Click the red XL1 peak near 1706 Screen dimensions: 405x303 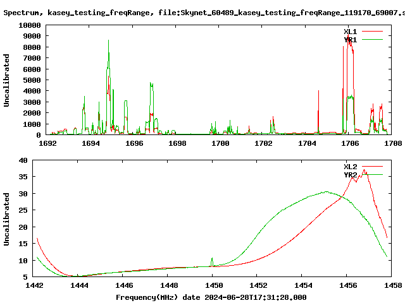coord(349,35)
